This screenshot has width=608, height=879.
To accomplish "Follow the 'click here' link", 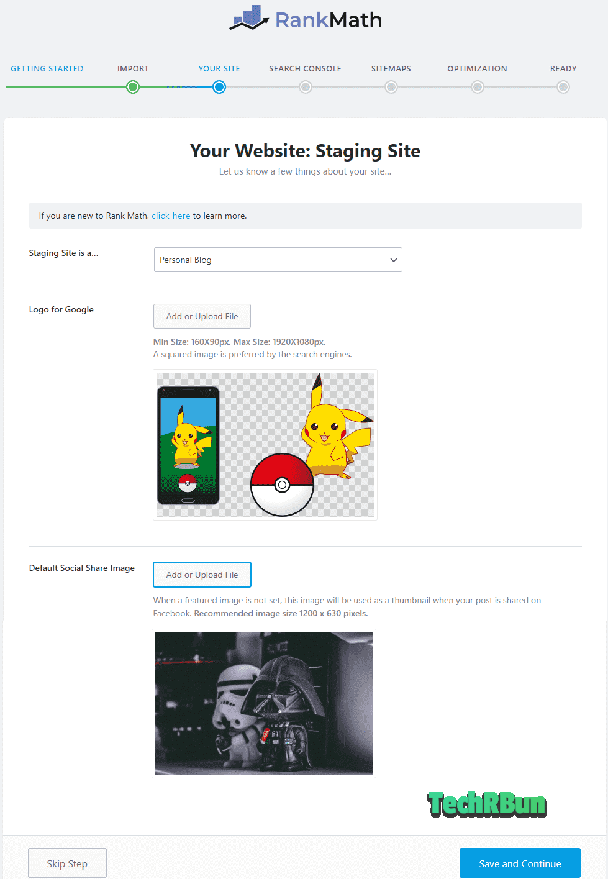I will point(171,216).
